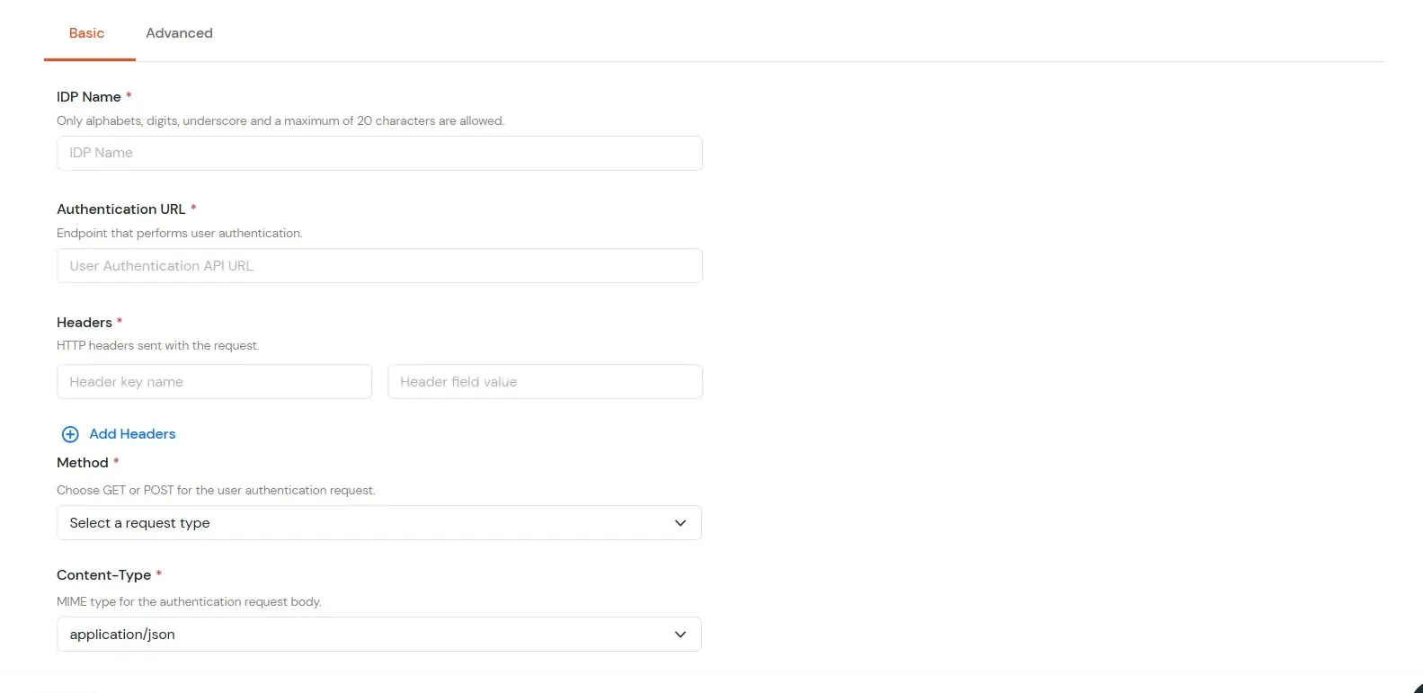
Task: Expand the application/json Content-Type dropdown
Action: click(379, 635)
